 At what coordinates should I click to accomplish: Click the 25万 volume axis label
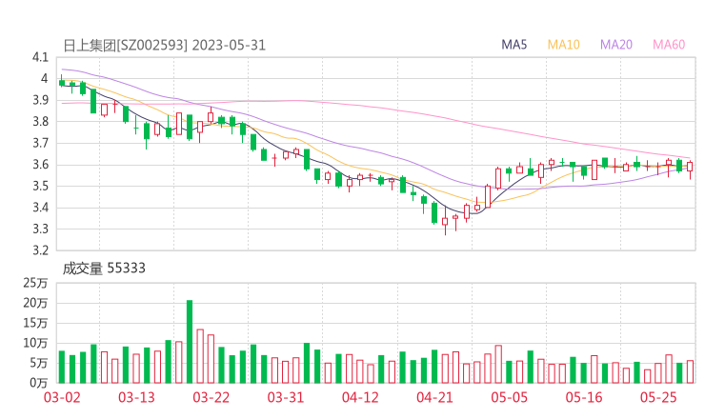tap(35, 283)
